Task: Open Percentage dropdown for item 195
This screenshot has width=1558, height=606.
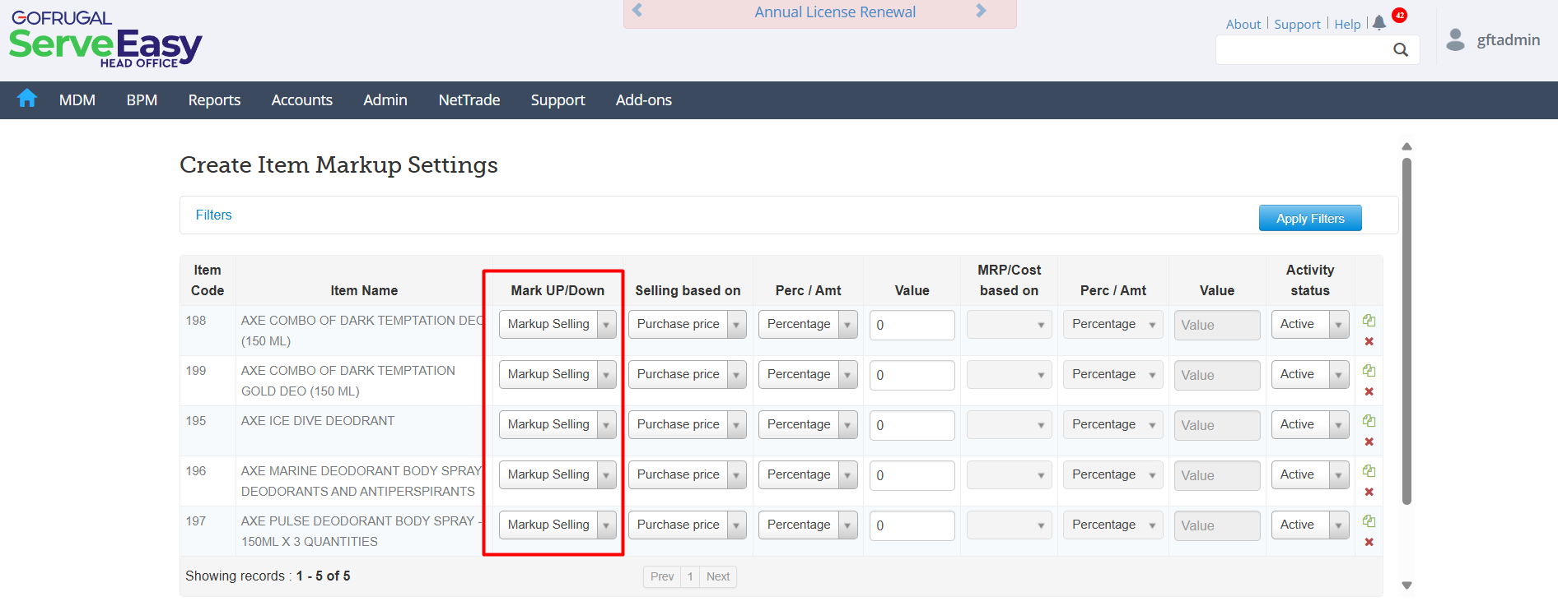Action: pyautogui.click(x=807, y=425)
